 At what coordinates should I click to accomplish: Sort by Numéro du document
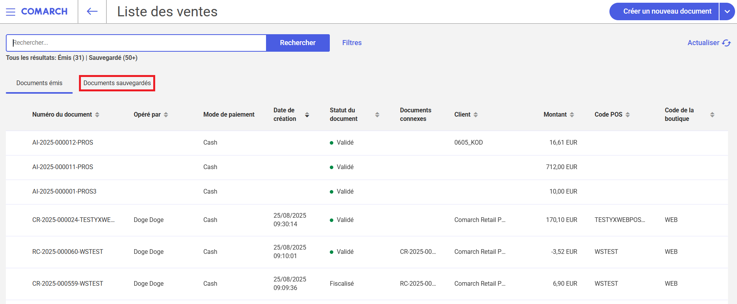point(97,115)
